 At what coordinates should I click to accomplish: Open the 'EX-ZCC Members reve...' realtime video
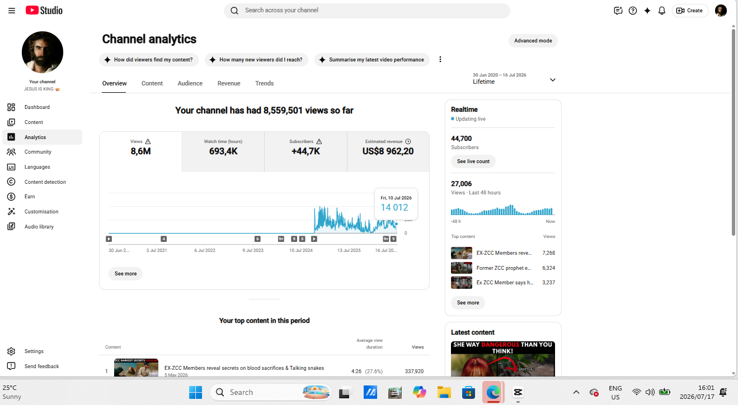pyautogui.click(x=503, y=253)
